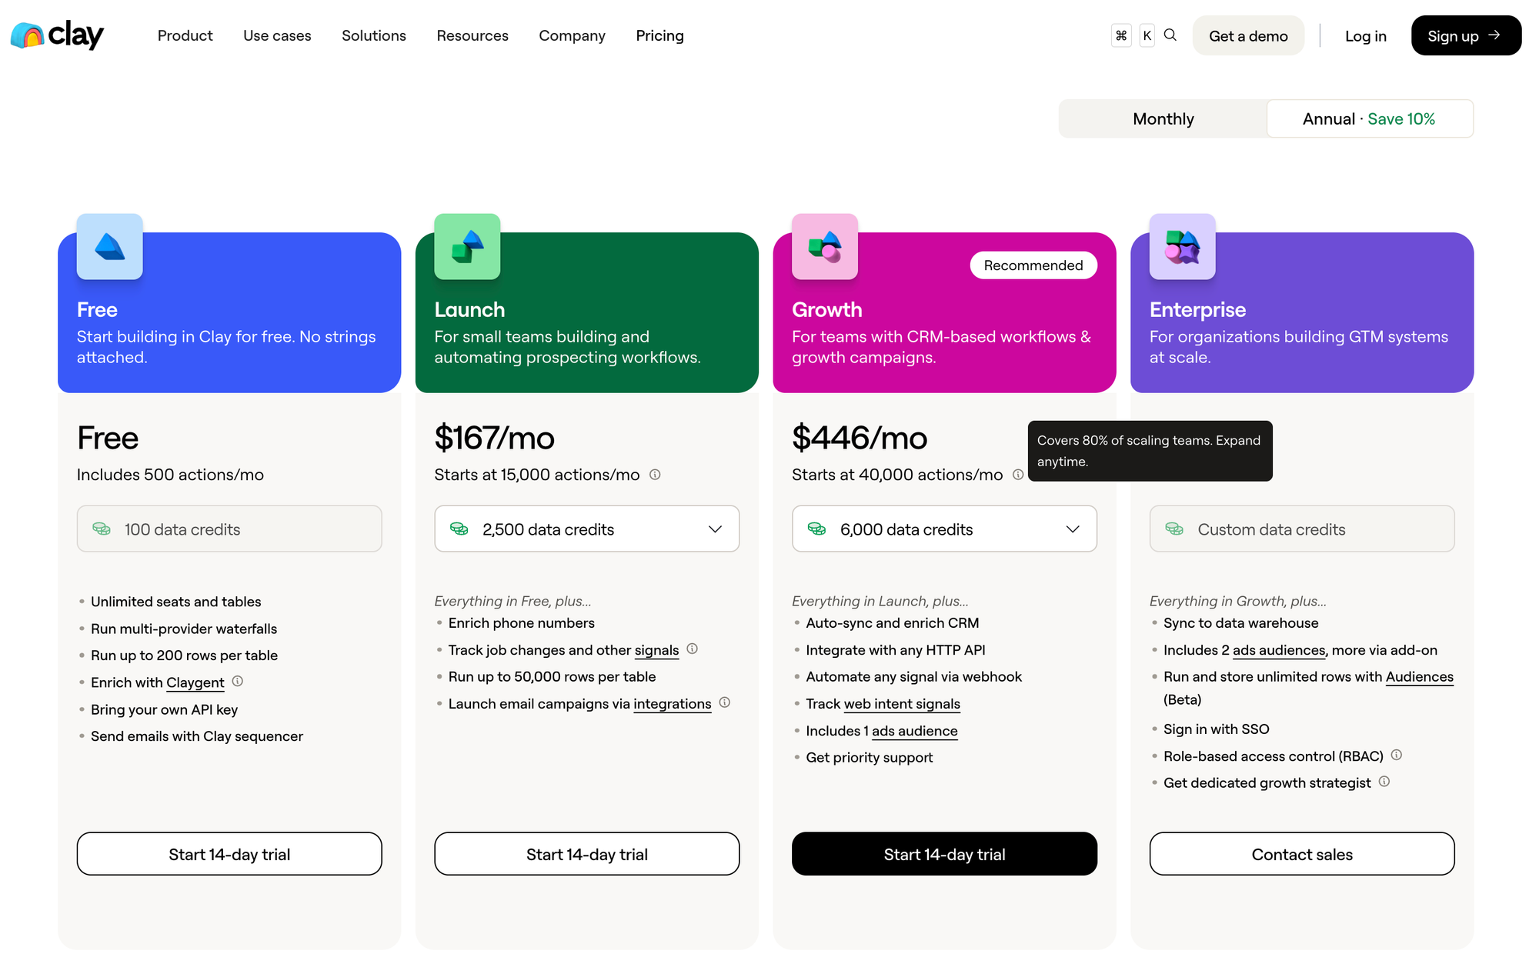
Task: Click the Clay logo in the navbar
Action: pos(56,35)
